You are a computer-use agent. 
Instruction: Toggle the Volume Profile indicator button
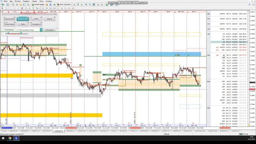point(9,19)
